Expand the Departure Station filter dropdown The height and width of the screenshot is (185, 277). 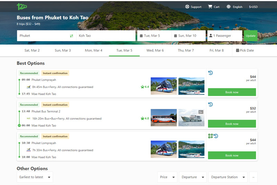(x=228, y=177)
